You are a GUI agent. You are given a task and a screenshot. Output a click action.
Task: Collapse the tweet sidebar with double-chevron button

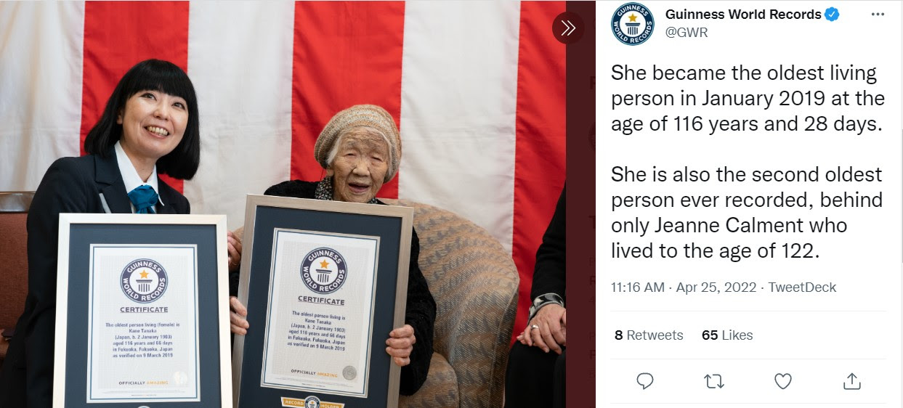[568, 28]
